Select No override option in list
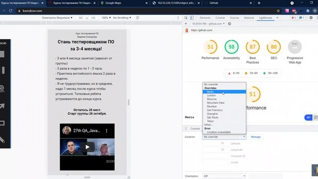 point(224,84)
